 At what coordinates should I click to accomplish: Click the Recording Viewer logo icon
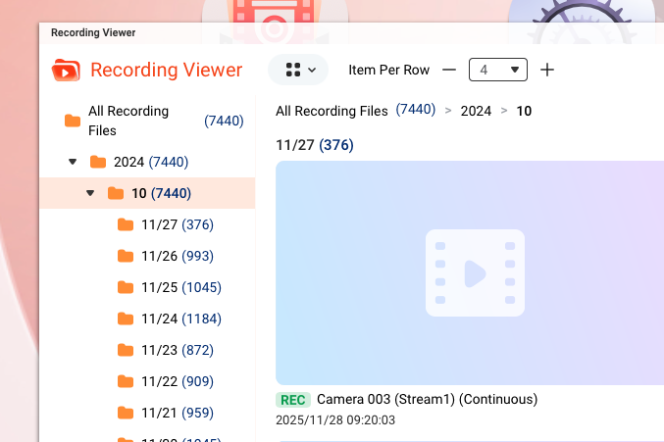tap(66, 70)
